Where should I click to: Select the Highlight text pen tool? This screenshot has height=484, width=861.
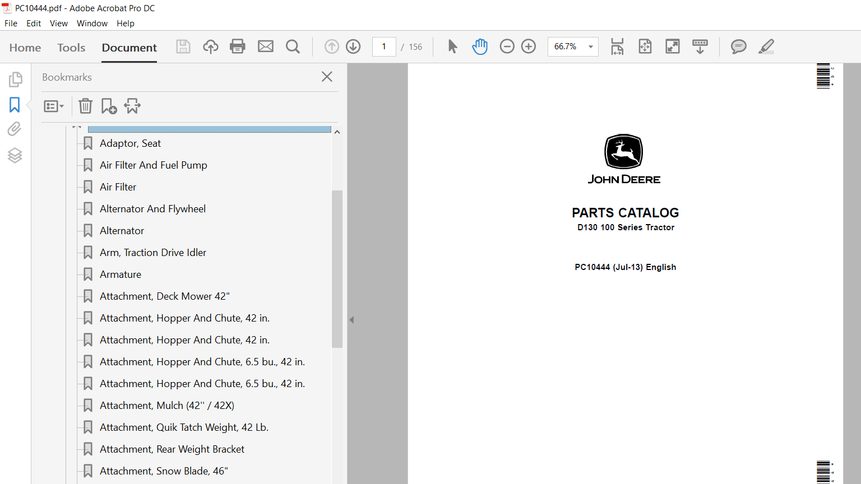[766, 46]
